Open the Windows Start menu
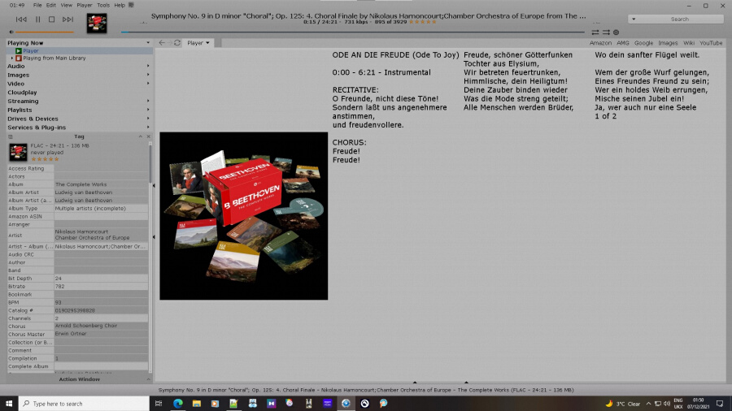The width and height of the screenshot is (732, 411). tap(9, 404)
